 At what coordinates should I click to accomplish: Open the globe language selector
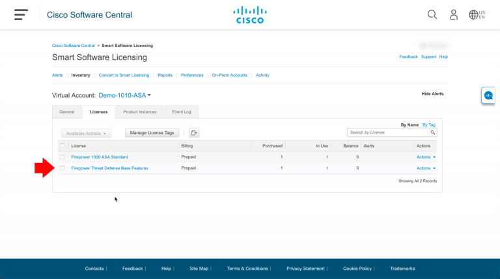[477, 15]
